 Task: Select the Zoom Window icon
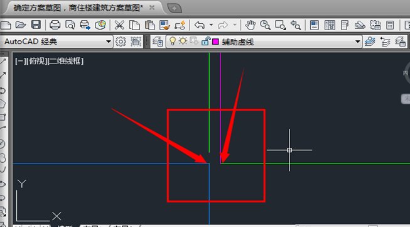pos(280,25)
